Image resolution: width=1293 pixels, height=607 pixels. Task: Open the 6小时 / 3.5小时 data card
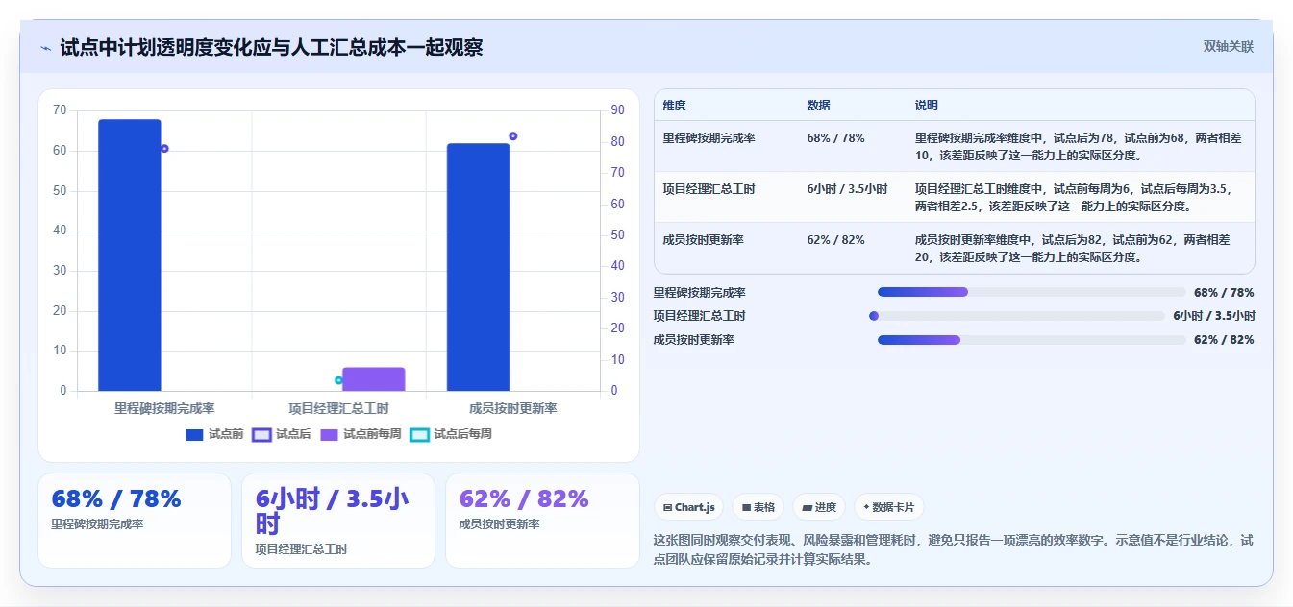(338, 520)
